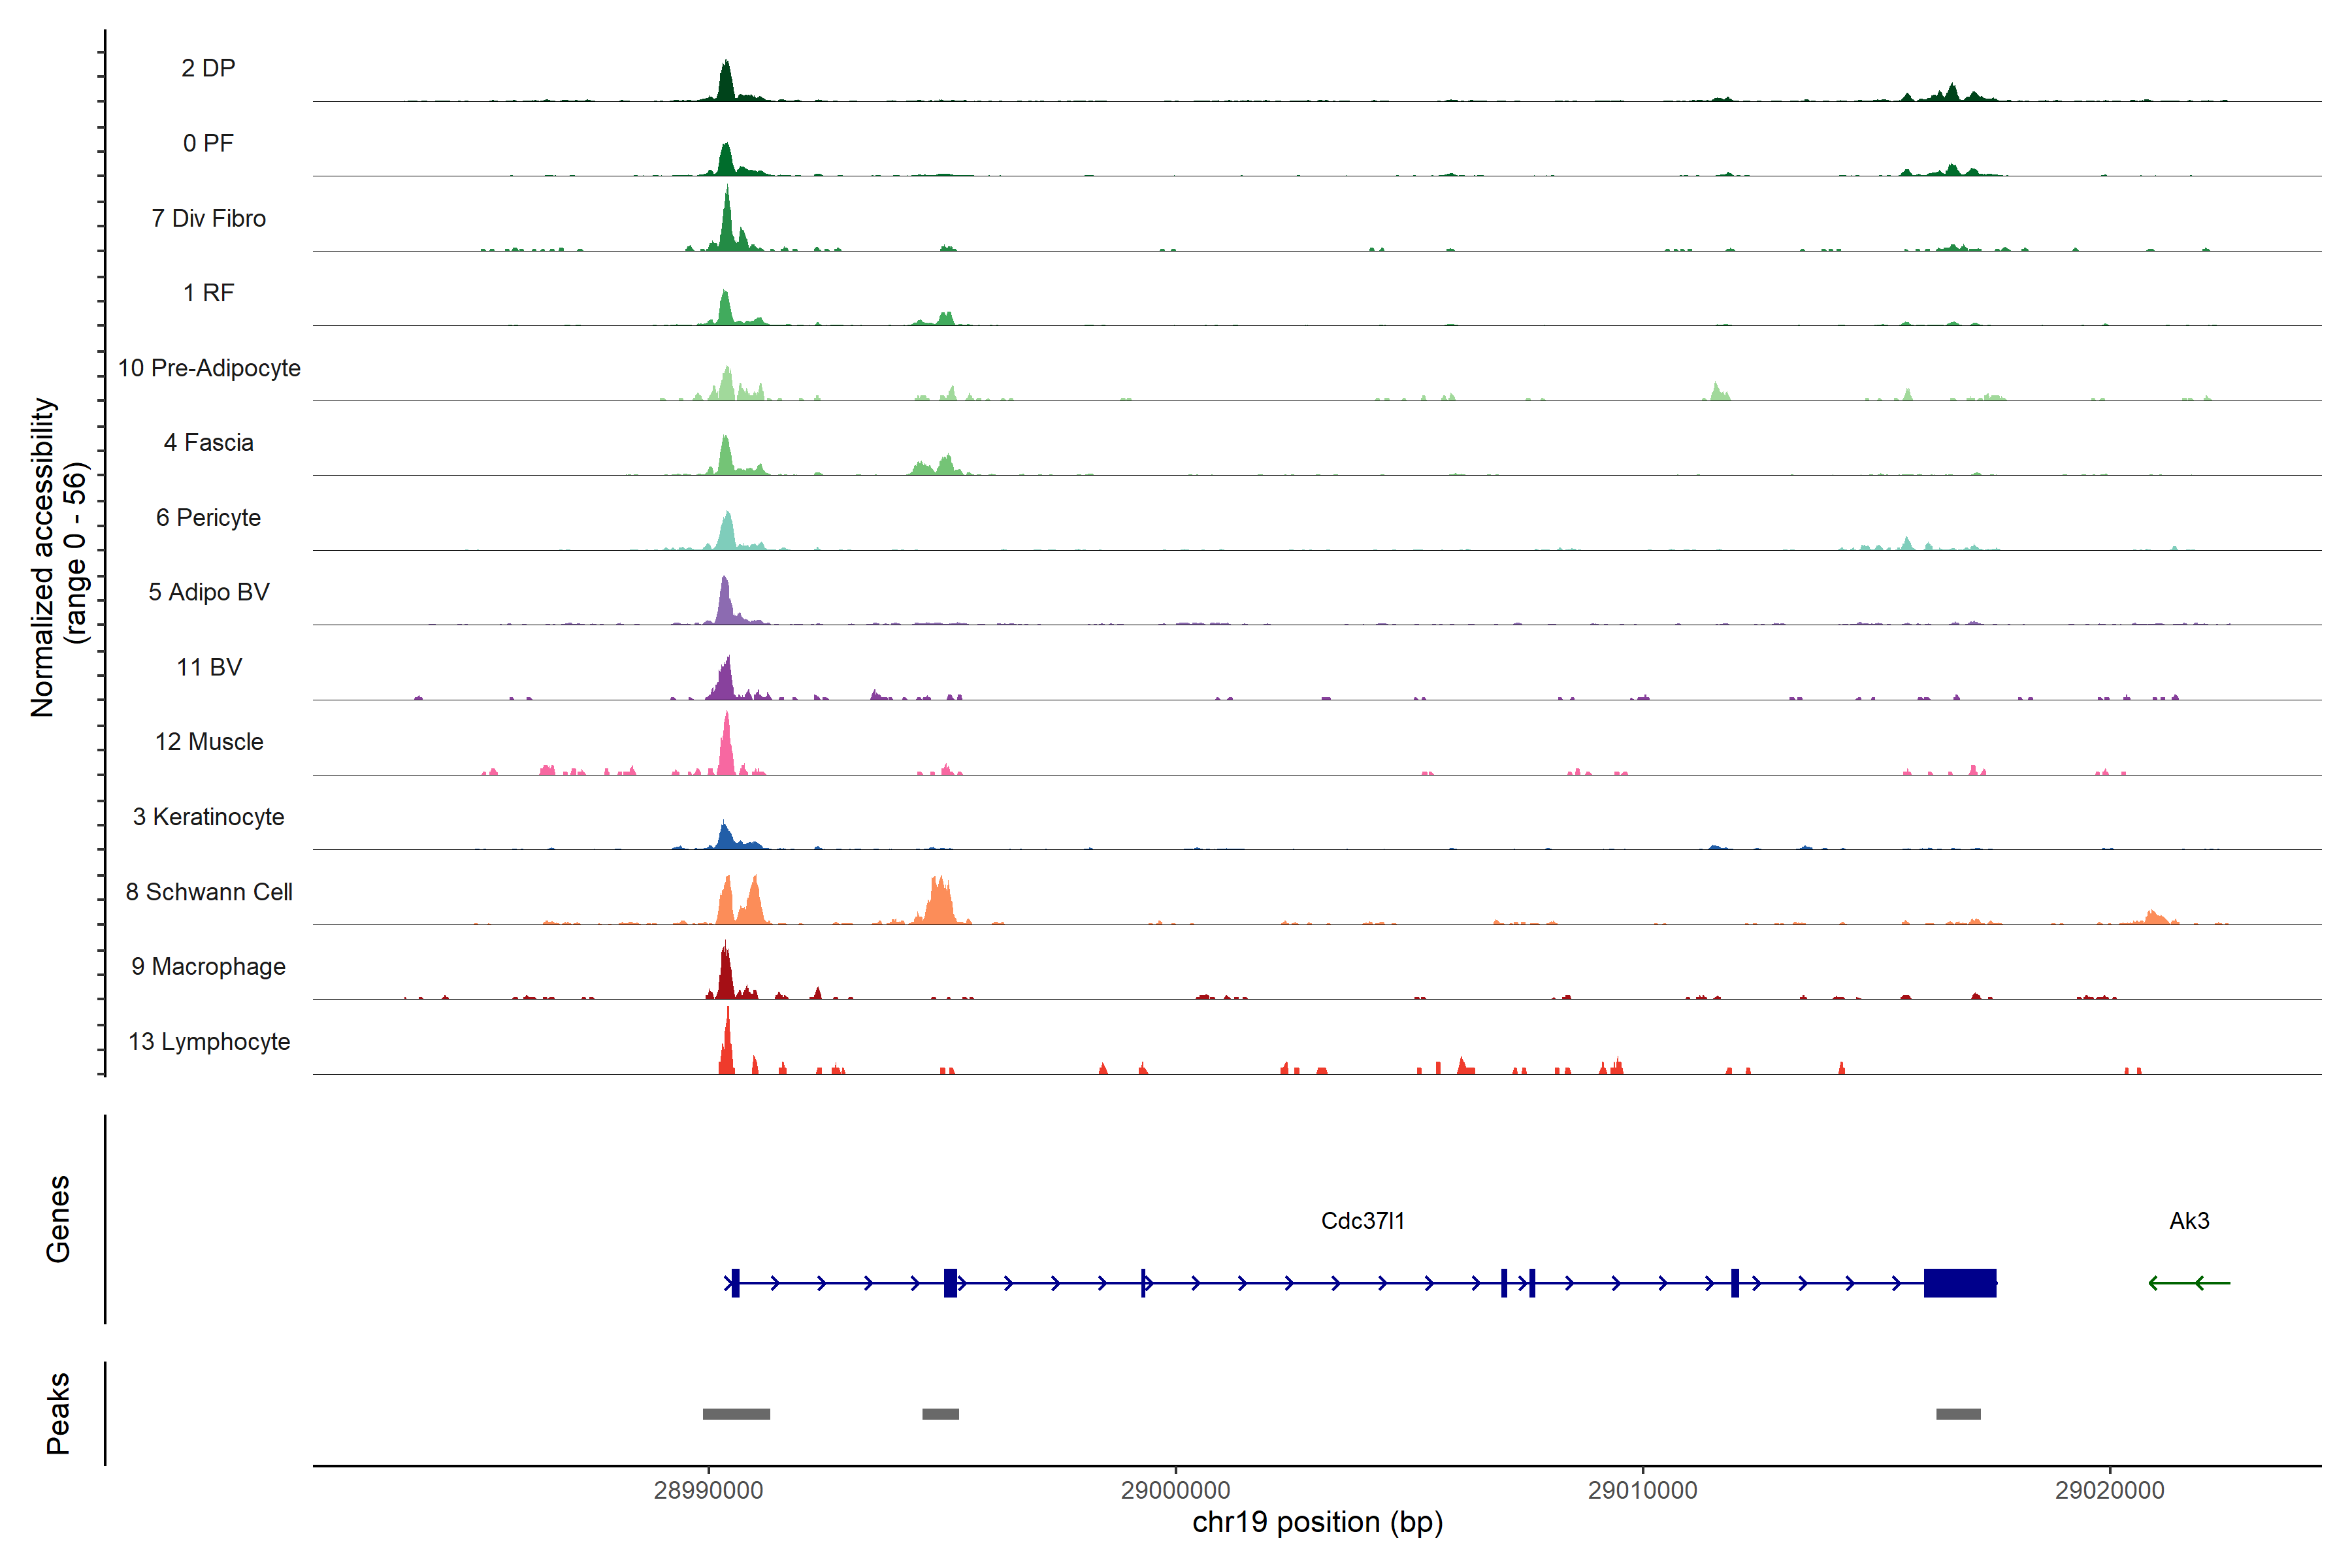Click the 0 PF track label
The width and height of the screenshot is (2352, 1568).
click(x=208, y=143)
